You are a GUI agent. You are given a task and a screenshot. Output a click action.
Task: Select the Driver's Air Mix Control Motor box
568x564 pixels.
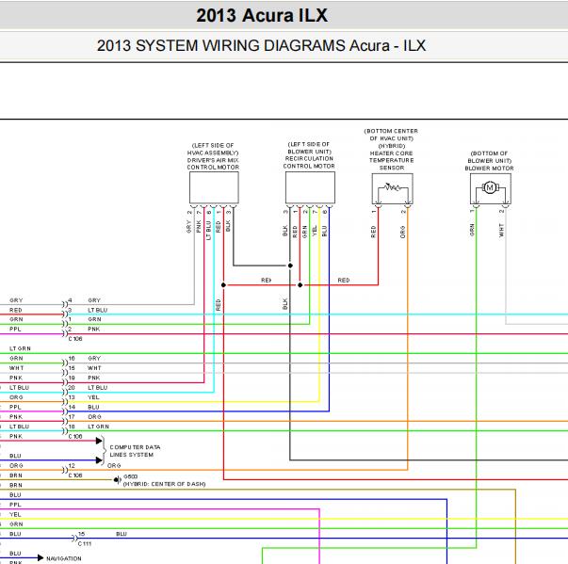click(x=214, y=187)
